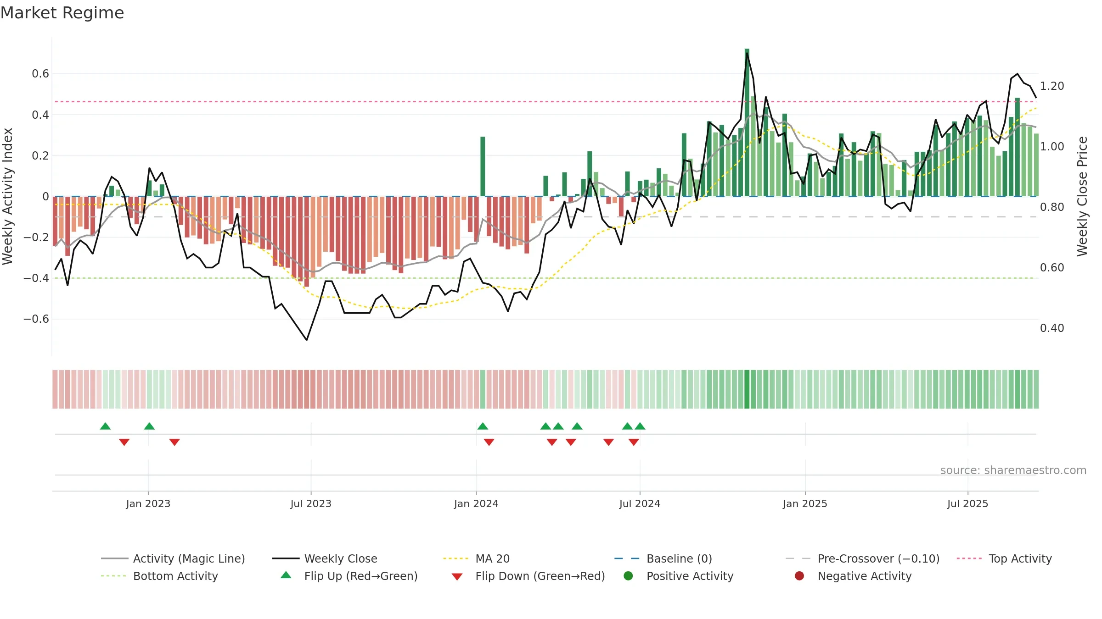Select the rightmost red Flip Down marker before Jul 2024

coord(634,442)
